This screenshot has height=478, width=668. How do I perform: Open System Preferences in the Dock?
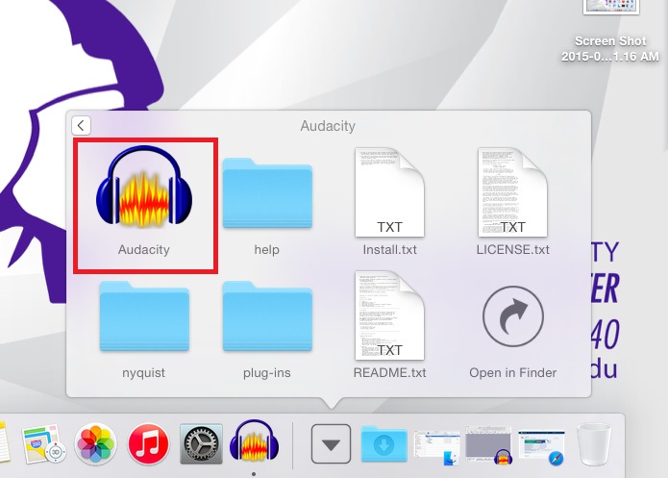click(201, 443)
